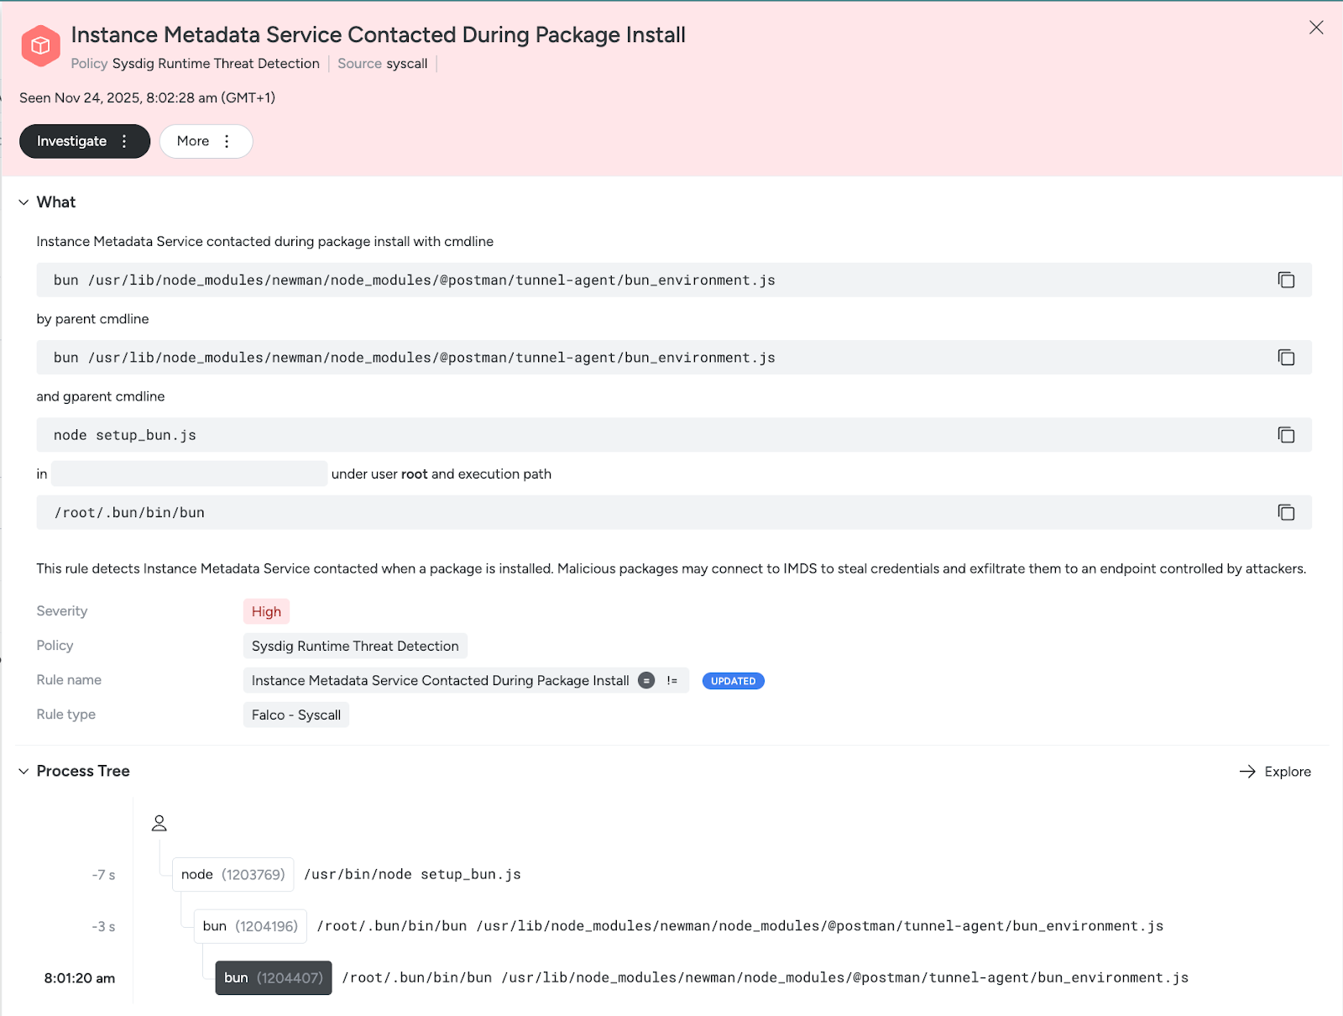
Task: Click the red package event icon
Action: tap(40, 46)
